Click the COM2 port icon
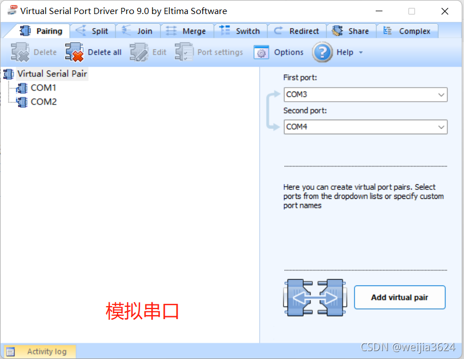Screen dimensions: 464x359 22,102
